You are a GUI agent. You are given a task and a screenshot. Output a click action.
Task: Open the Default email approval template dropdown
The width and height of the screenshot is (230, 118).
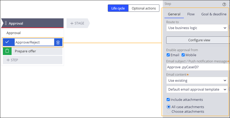(197, 90)
